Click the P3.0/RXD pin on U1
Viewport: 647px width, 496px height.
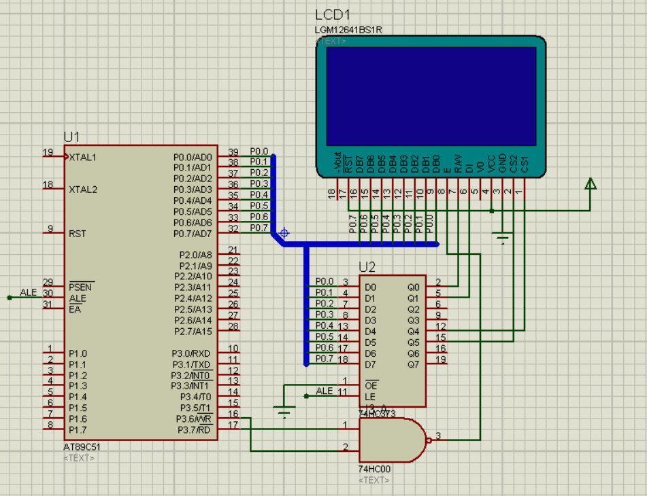point(228,352)
